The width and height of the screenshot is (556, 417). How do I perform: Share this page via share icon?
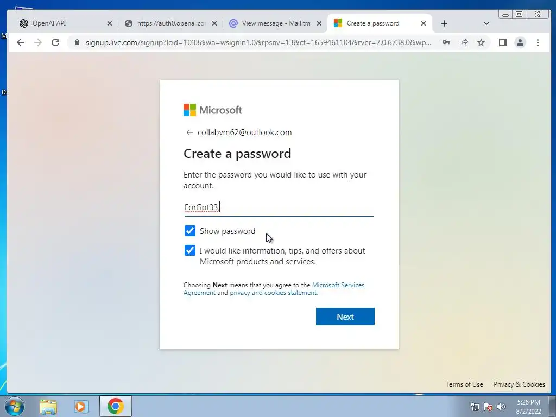[x=464, y=42]
